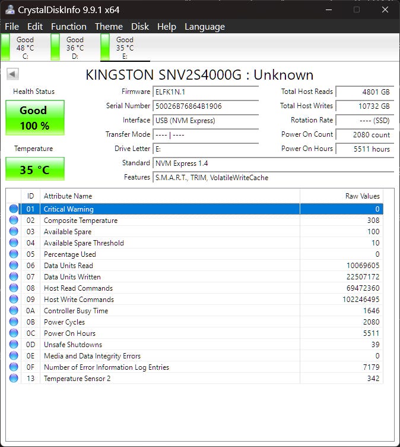Click the ID column header

coord(30,196)
